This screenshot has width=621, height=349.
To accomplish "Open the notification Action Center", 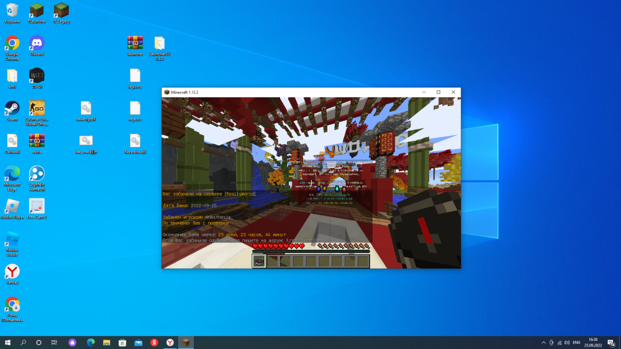I will pyautogui.click(x=611, y=342).
